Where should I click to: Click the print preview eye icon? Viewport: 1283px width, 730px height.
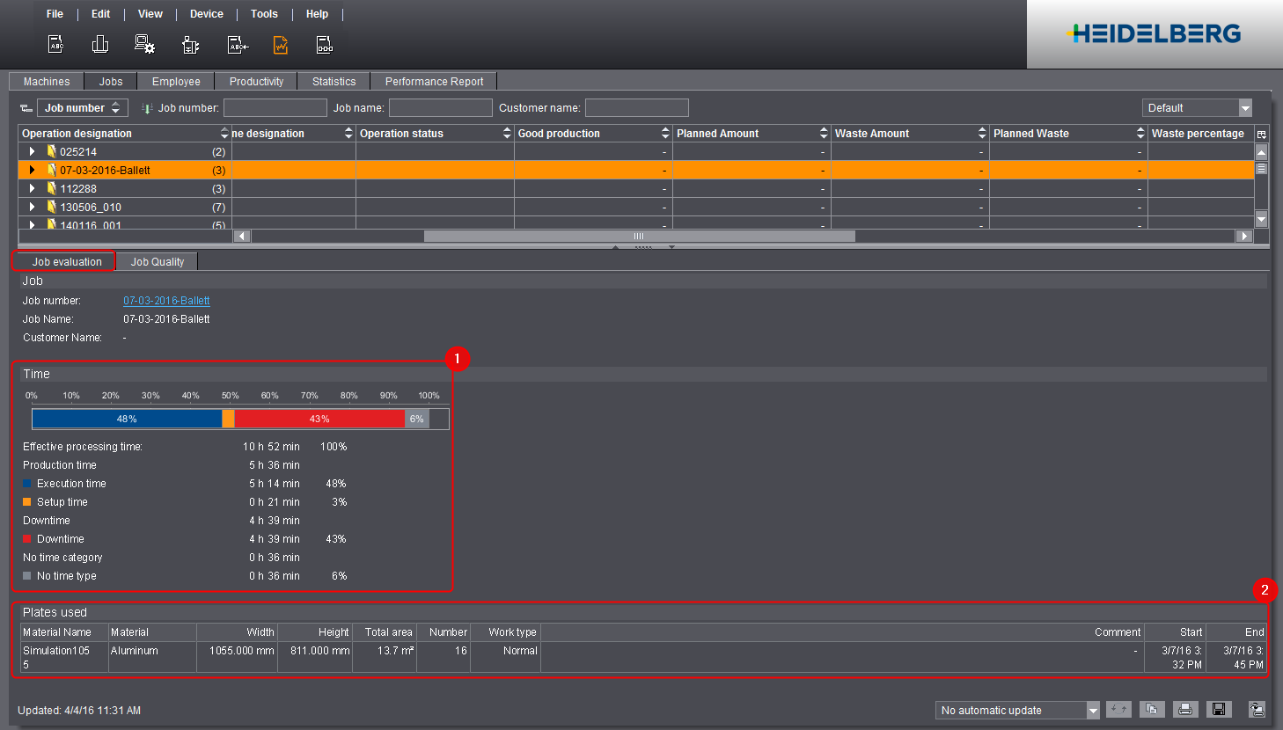click(x=1257, y=710)
